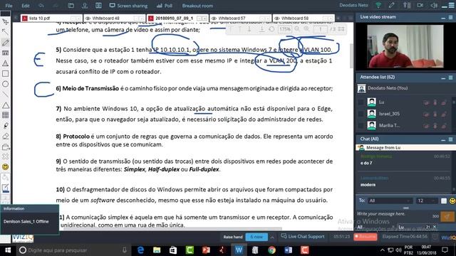Image resolution: width=456 pixels, height=256 pixels.
Task: Select the pencil drawing tool
Action: click(x=5, y=43)
